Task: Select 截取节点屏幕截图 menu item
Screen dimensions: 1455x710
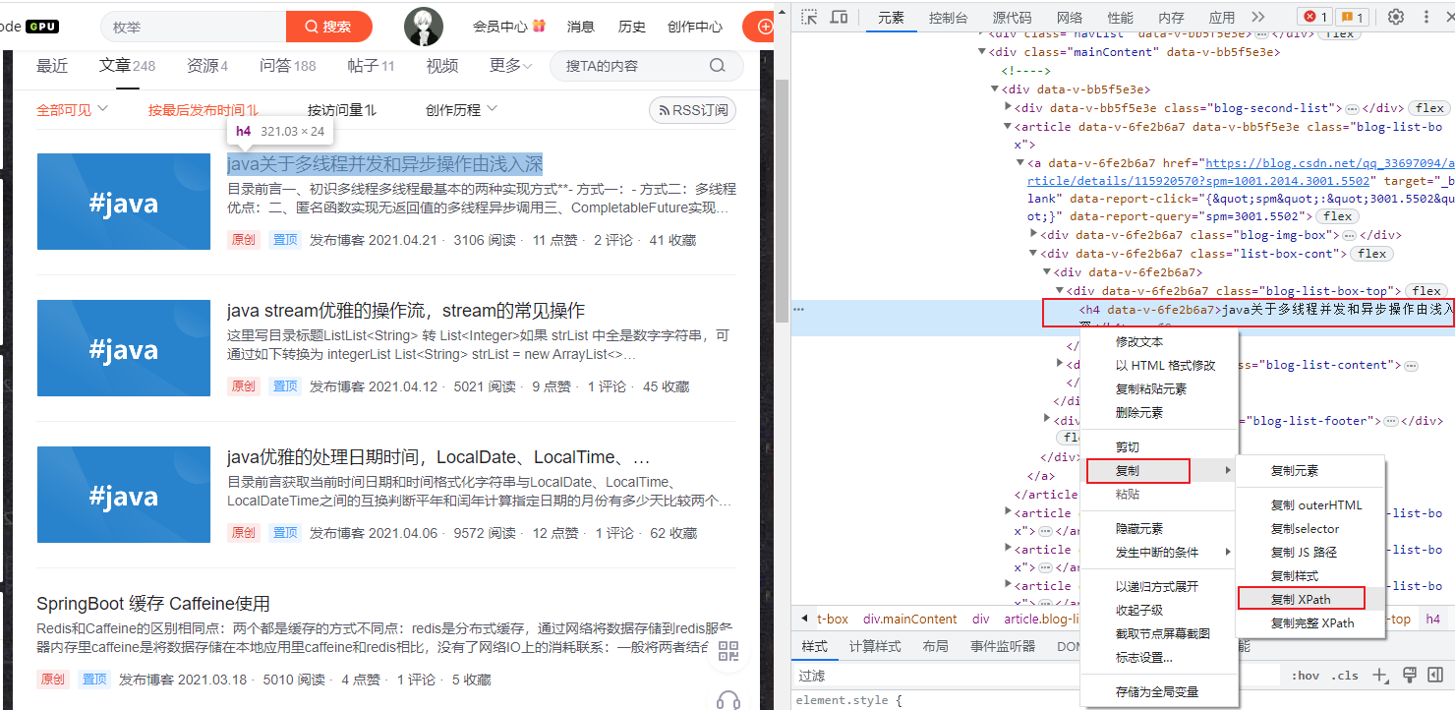Action: [1157, 634]
